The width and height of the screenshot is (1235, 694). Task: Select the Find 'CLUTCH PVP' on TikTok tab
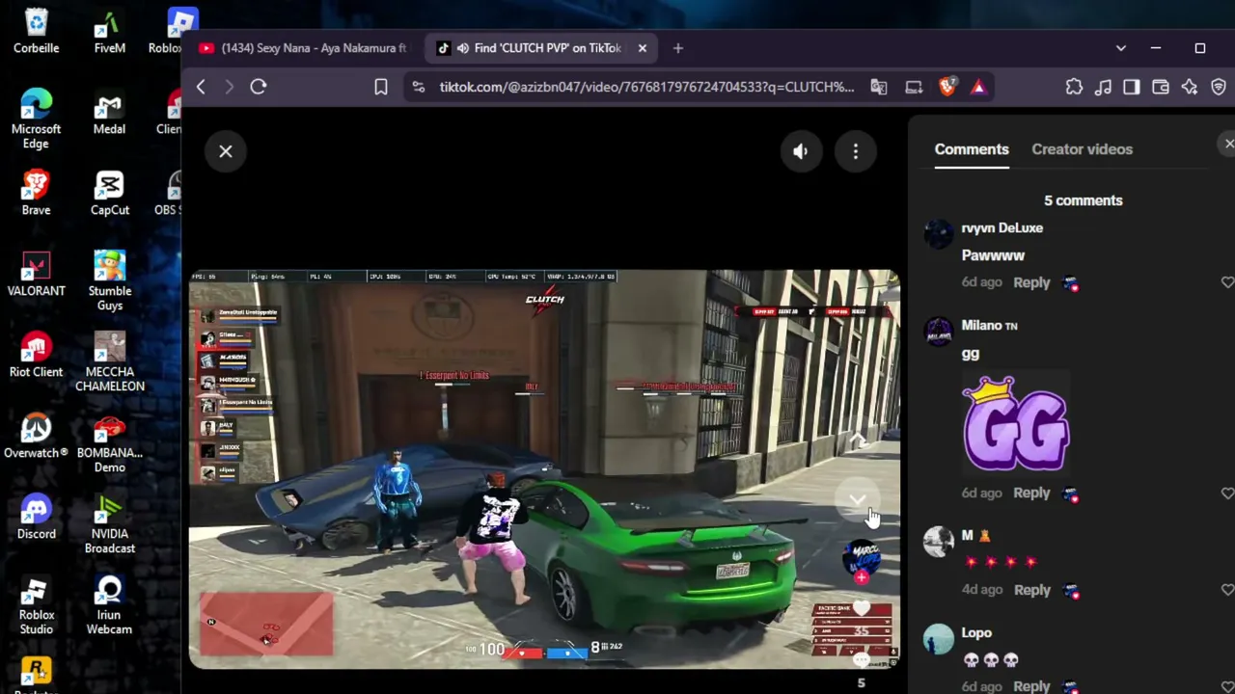(540, 48)
